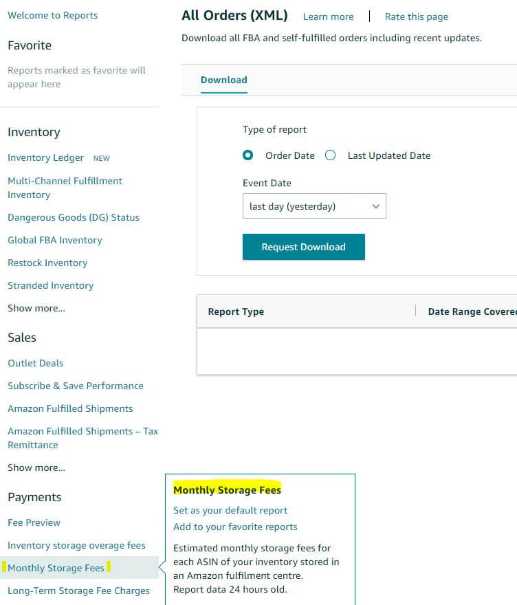The height and width of the screenshot is (605, 517).
Task: Switch to the Download tab
Action: point(223,80)
